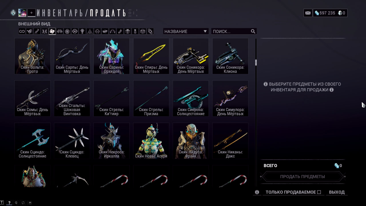Click the info icon beside Только продаваемое
This screenshot has width=366, height=206.
pos(257,192)
